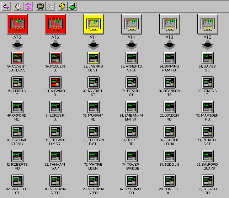Screen dimensions: 229x198
Task: Open the clock toolbar icon
Action: click(18, 6)
